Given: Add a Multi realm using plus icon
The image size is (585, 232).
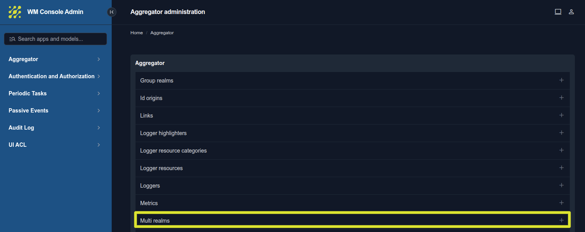Looking at the screenshot, I should coord(561,220).
